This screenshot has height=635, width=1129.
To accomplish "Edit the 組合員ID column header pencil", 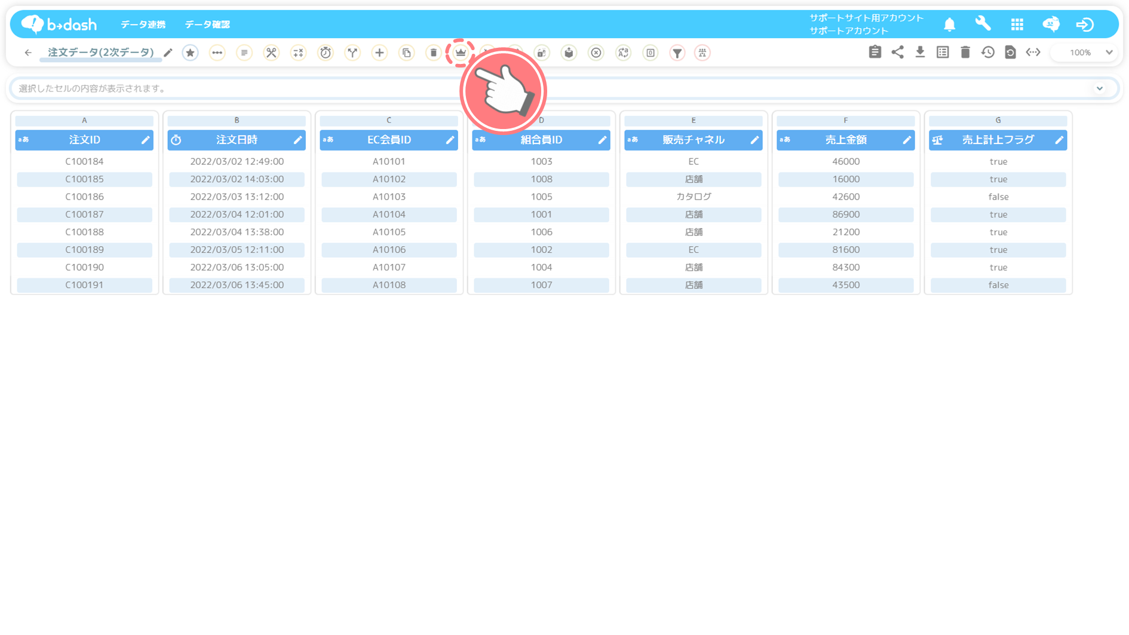I will click(x=602, y=140).
